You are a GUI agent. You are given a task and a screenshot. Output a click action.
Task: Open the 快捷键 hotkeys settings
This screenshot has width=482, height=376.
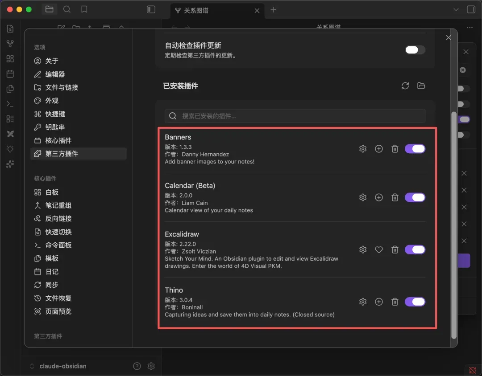[x=79, y=114]
